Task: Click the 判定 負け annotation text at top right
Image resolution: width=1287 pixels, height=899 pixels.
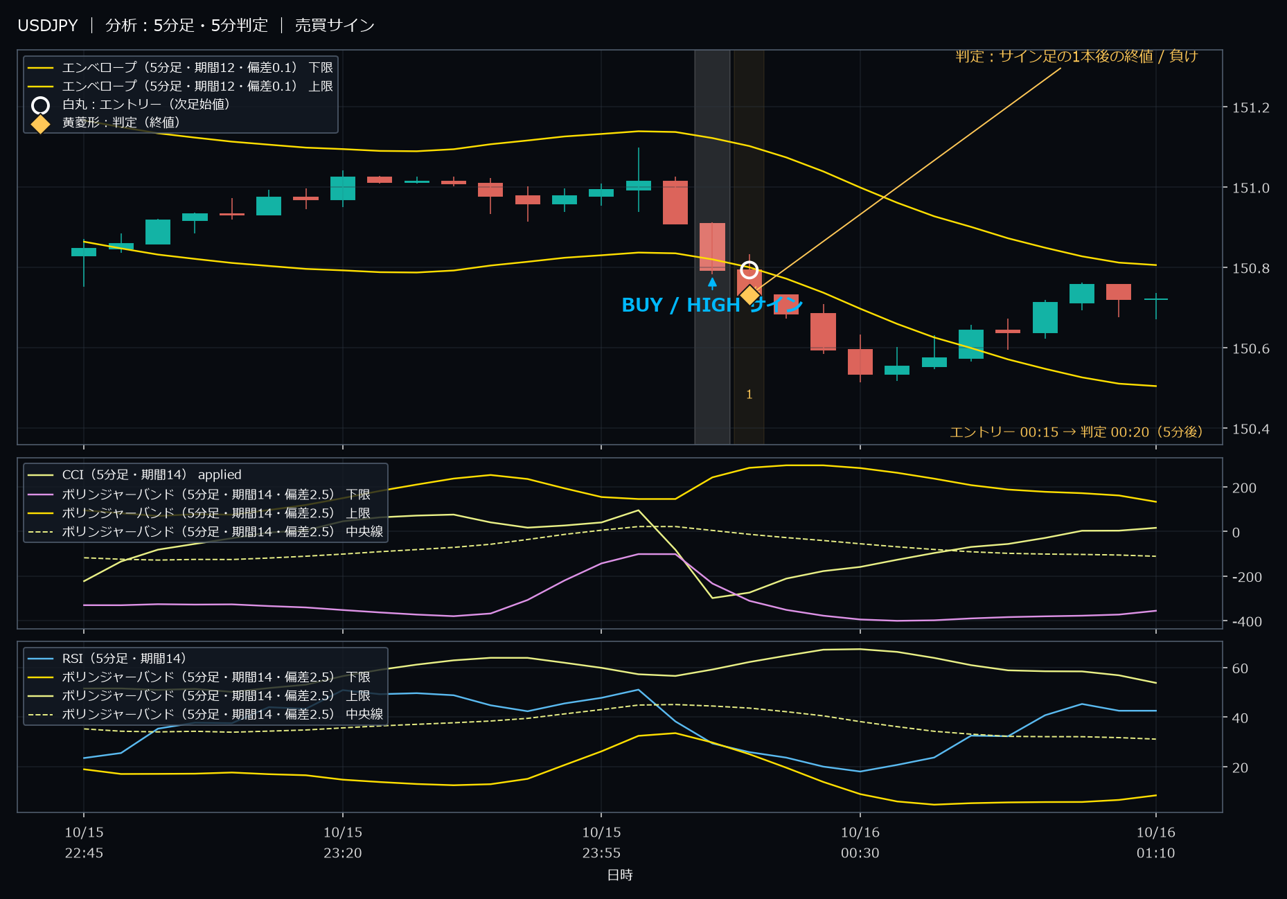Action: click(x=1076, y=56)
